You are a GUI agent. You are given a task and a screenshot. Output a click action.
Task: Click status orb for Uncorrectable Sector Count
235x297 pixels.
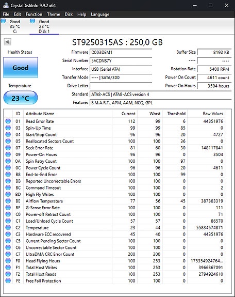8,247
